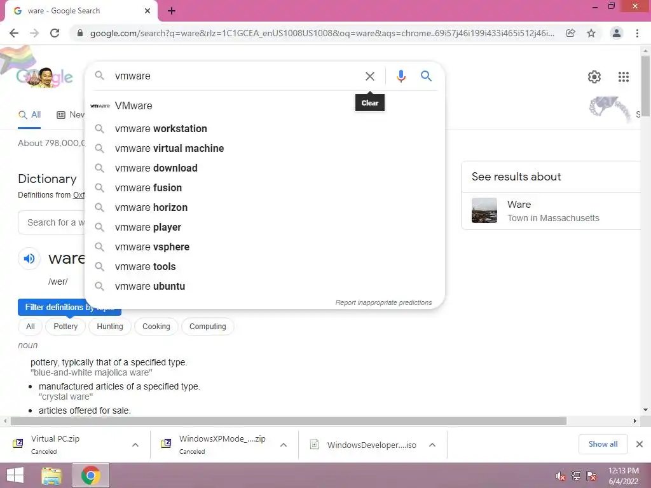Screen dimensions: 651x488
Task: Open a new browser tab
Action: pyautogui.click(x=172, y=11)
